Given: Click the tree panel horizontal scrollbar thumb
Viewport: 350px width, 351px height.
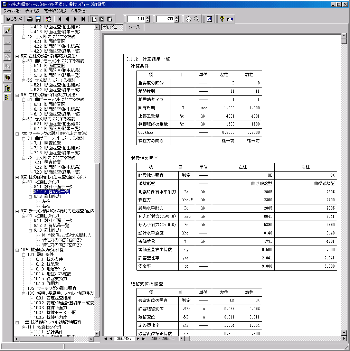Looking at the screenshot, I should click(x=47, y=339).
